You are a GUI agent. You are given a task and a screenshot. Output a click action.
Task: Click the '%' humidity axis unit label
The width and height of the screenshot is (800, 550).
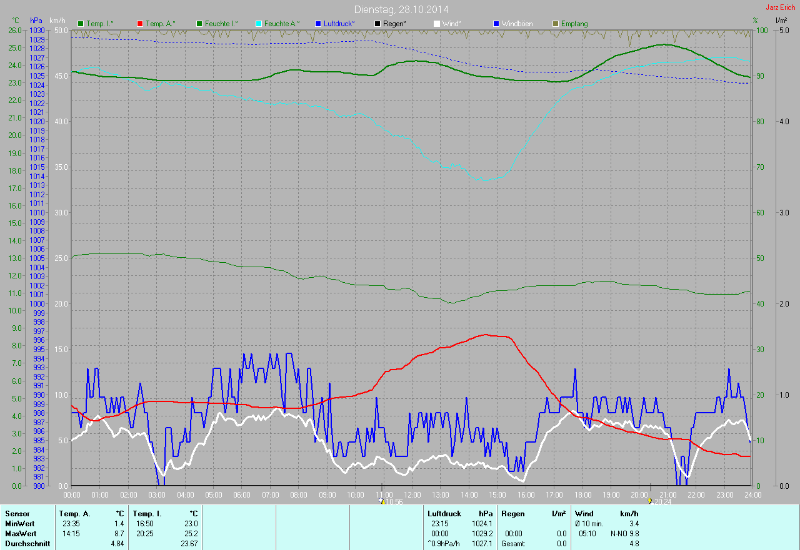755,21
